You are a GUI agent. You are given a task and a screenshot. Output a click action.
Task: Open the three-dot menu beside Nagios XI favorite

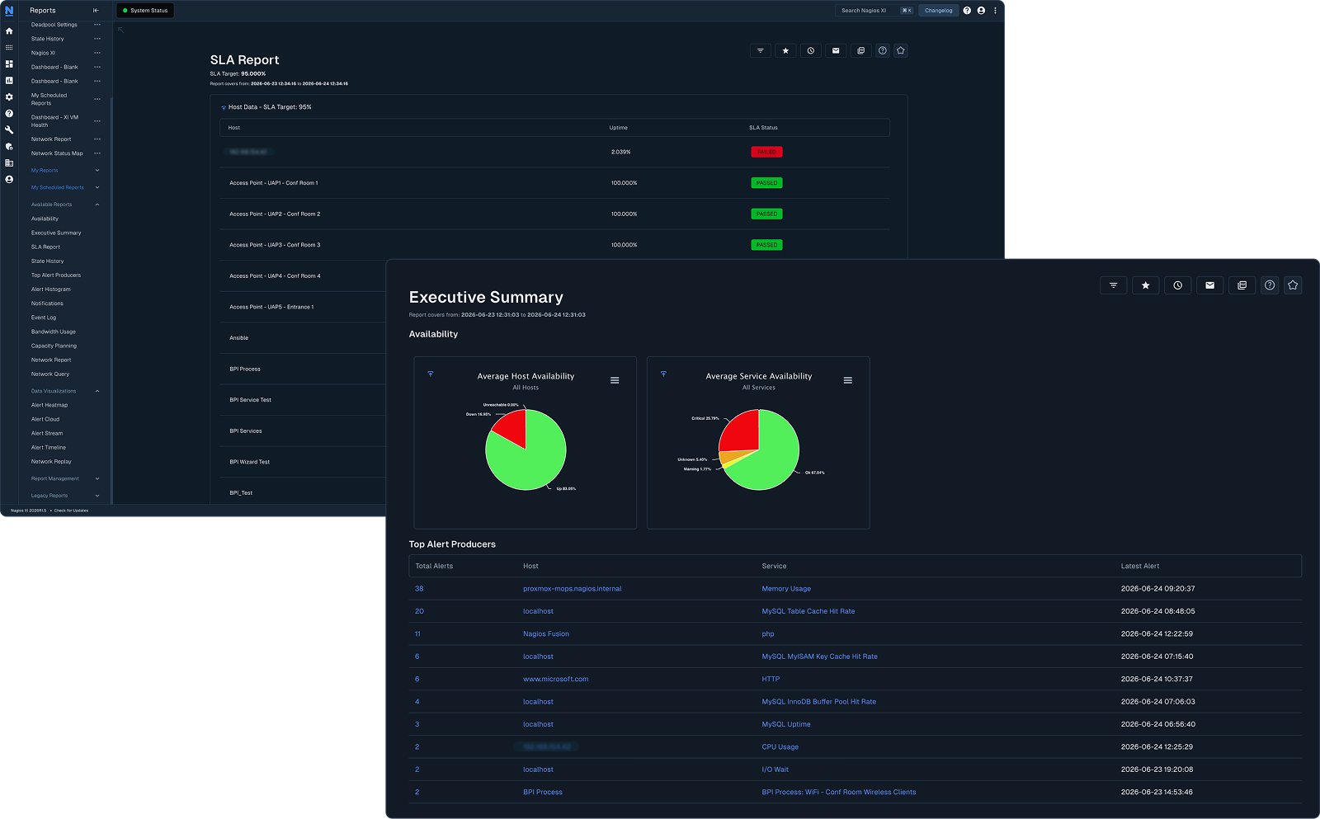[97, 53]
